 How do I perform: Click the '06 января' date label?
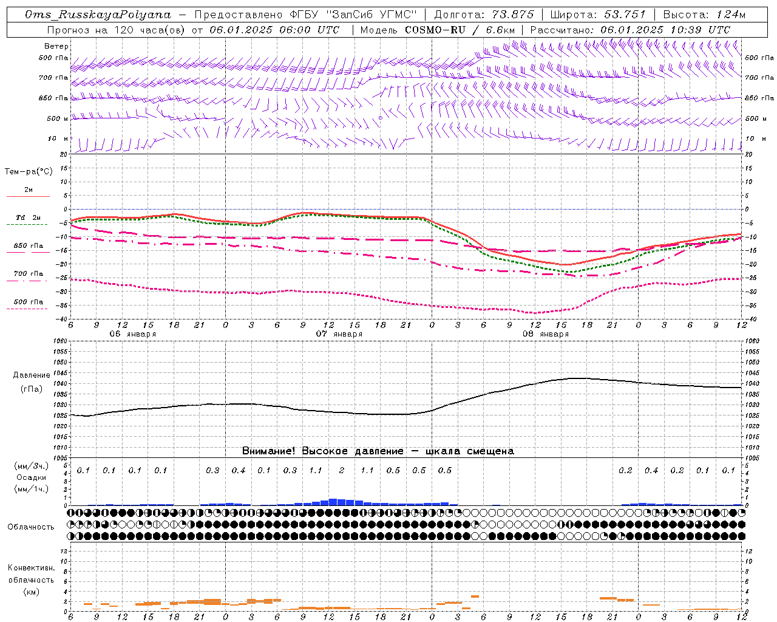click(x=132, y=334)
